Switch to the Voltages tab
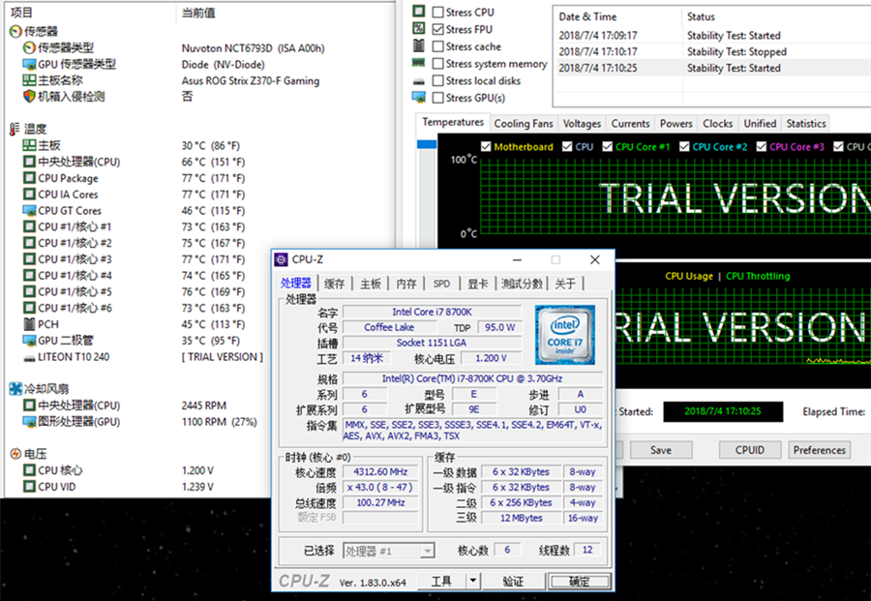Image resolution: width=871 pixels, height=601 pixels. point(582,124)
